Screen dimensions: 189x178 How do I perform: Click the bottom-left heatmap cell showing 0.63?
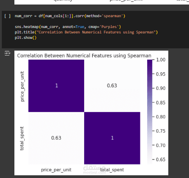tap(56, 138)
